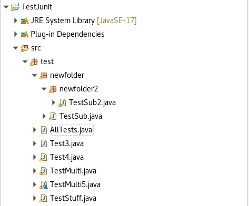Collapse the newfolder package arrow
This screenshot has height=206, width=249.
[x=35, y=75]
